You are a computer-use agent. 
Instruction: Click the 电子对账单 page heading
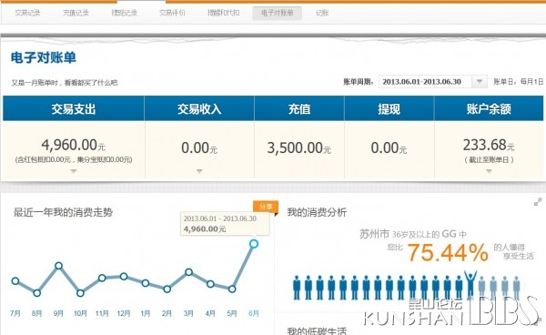pos(43,57)
